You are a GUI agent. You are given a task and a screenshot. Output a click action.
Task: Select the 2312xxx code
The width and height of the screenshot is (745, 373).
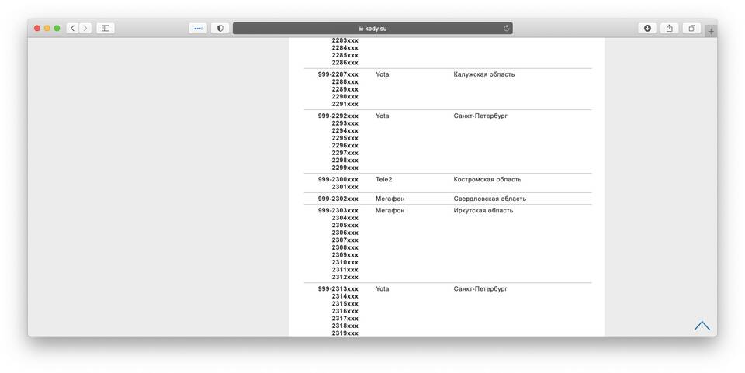tap(345, 277)
